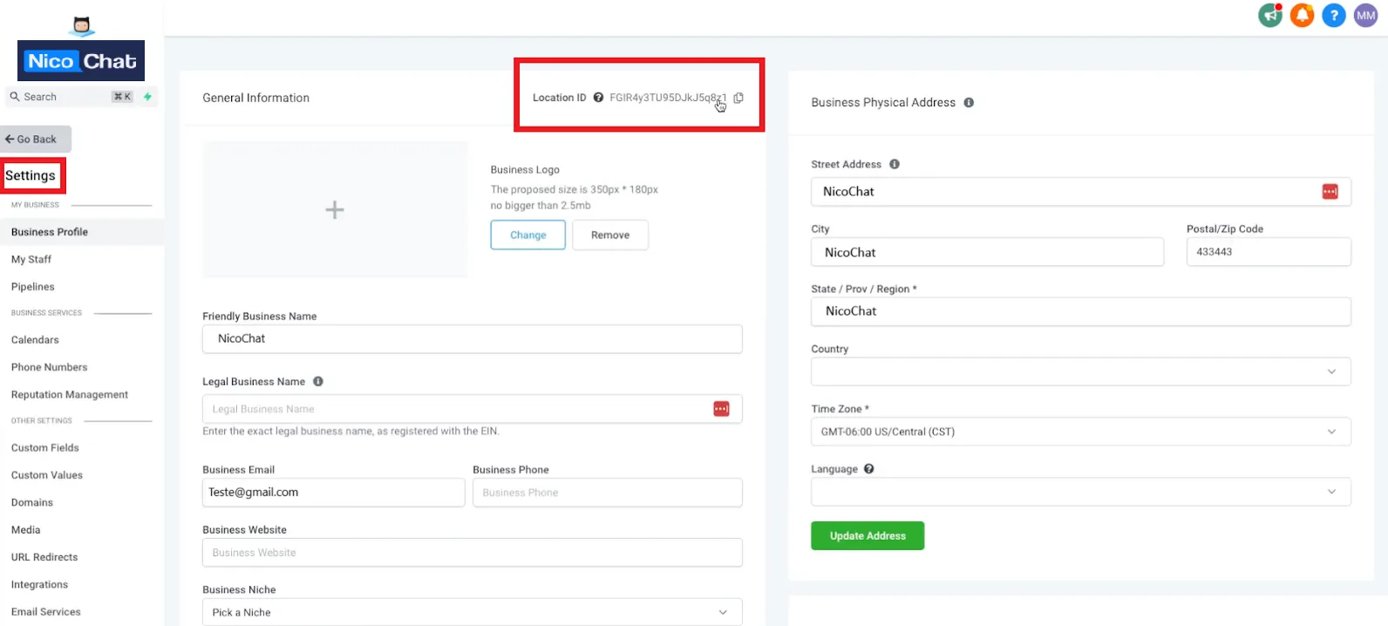
Task: Click red password manager icon in Legal Business Name
Action: (x=721, y=409)
